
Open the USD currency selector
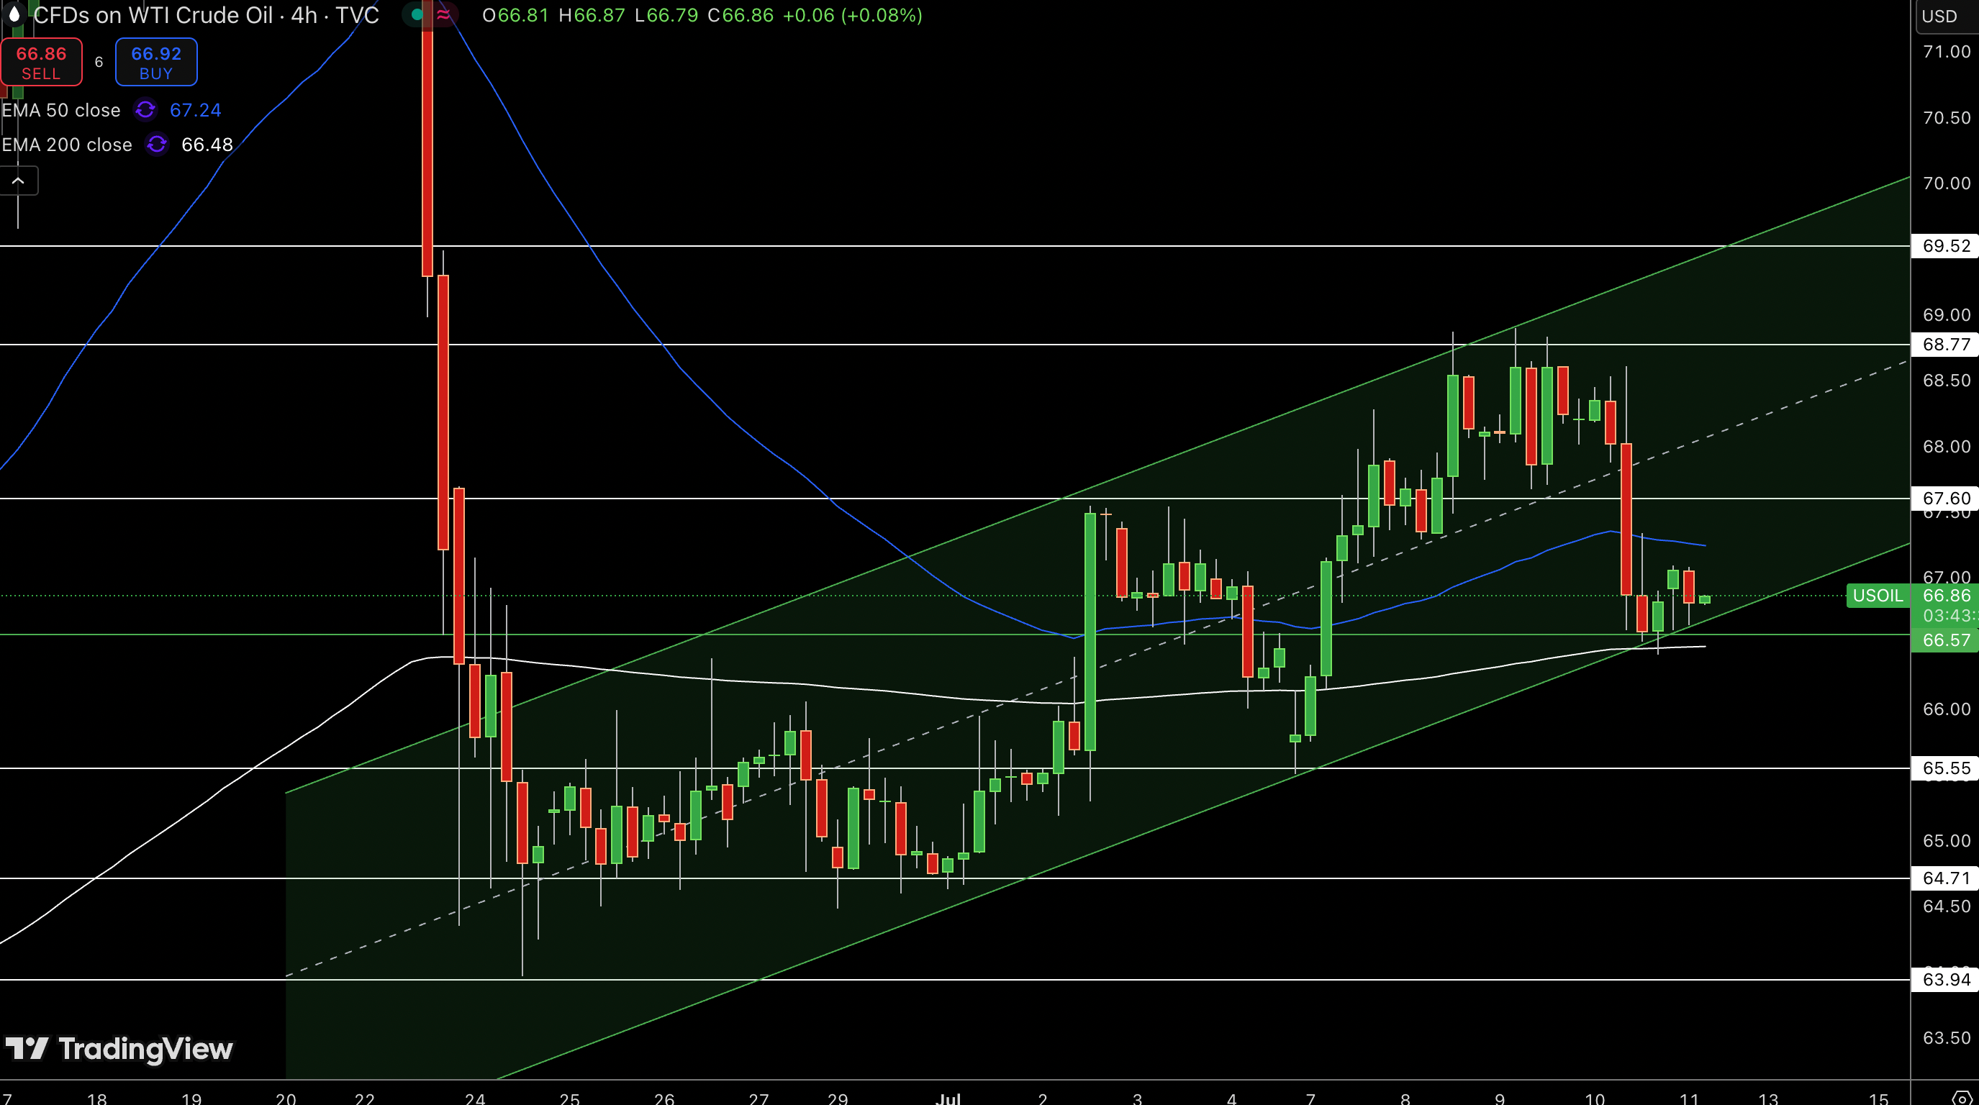pyautogui.click(x=1946, y=16)
